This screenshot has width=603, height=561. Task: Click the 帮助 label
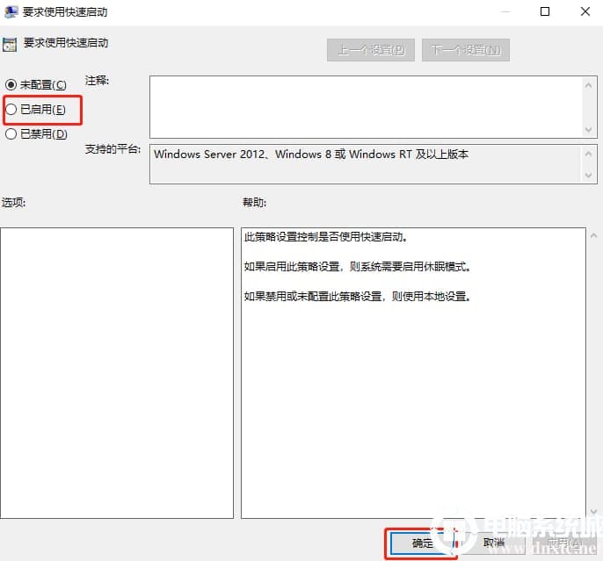(254, 202)
